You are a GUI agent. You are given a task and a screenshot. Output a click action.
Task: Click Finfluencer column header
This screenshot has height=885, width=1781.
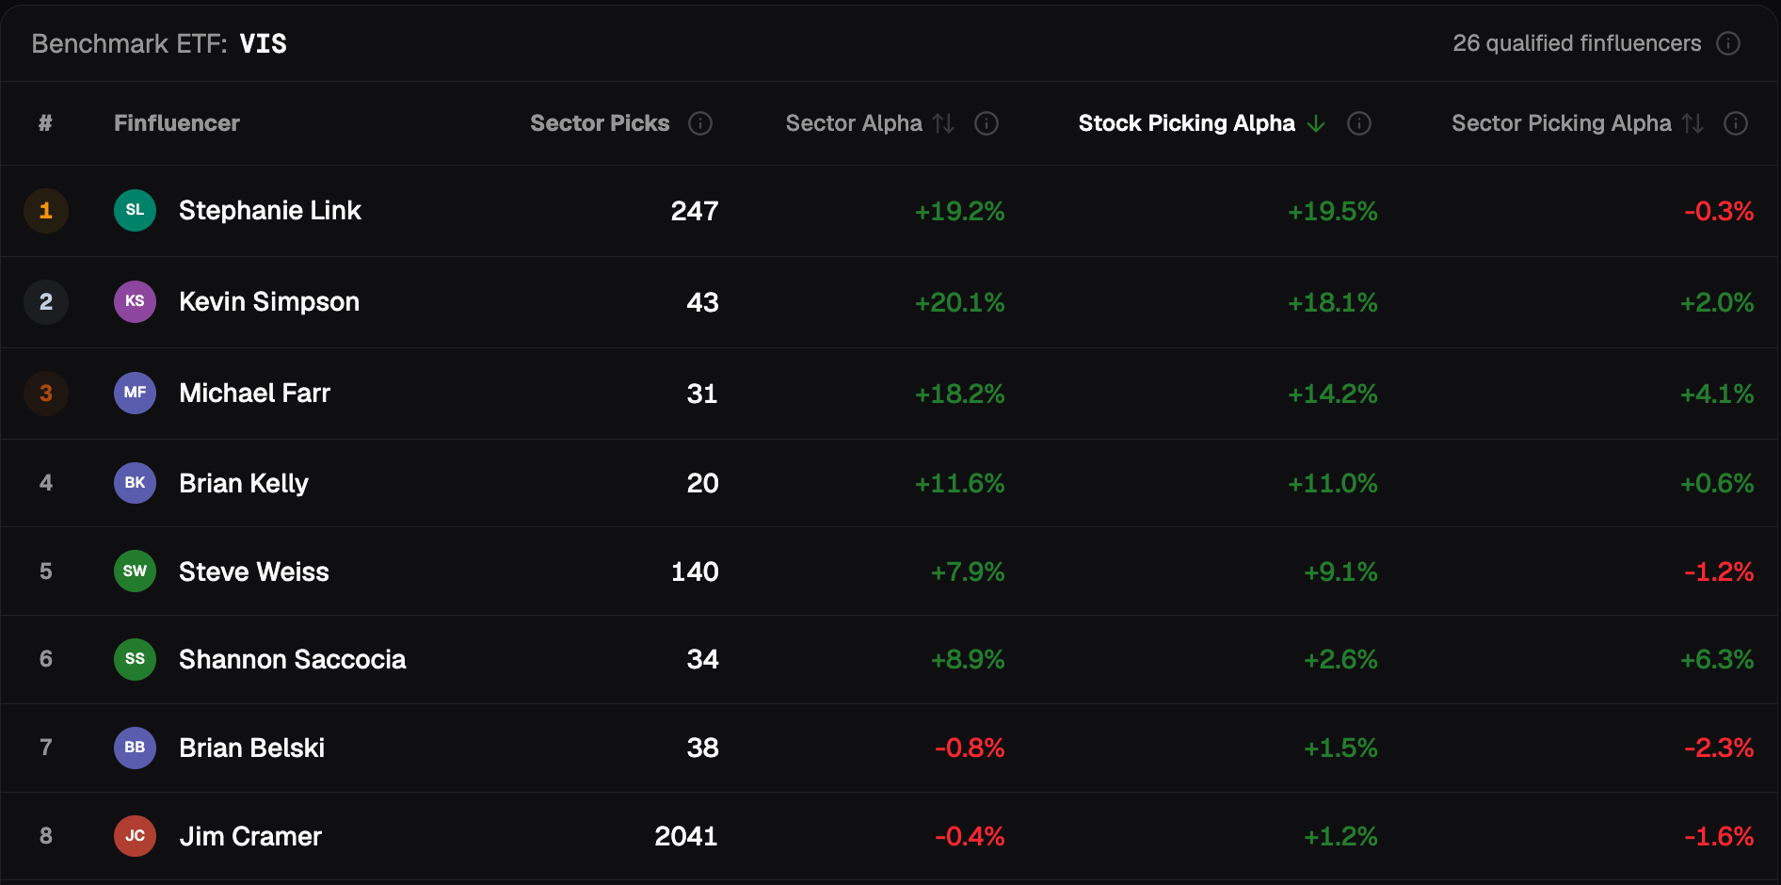click(177, 123)
